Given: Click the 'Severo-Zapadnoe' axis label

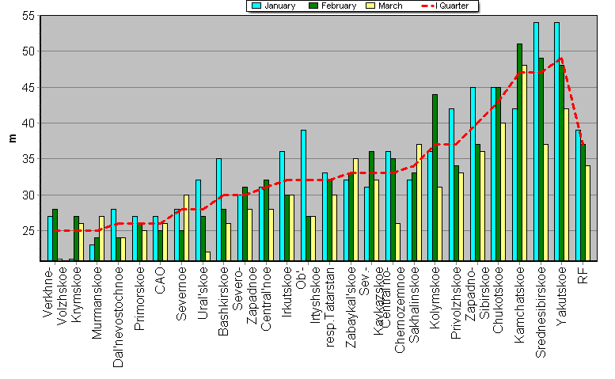Looking at the screenshot, I should point(245,295).
